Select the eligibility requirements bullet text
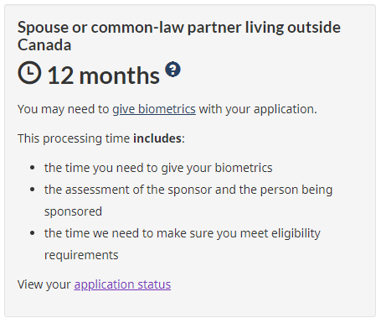 [x=183, y=244]
